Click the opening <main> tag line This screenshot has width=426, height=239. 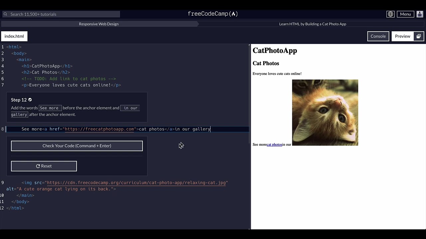(x=24, y=60)
